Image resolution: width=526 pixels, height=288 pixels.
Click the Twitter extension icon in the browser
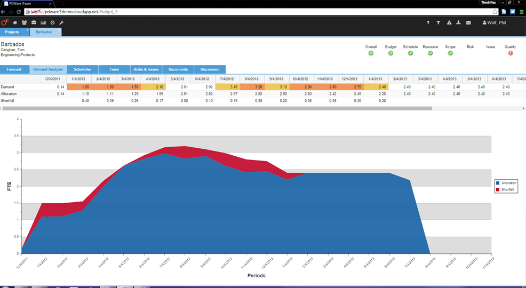click(513, 12)
